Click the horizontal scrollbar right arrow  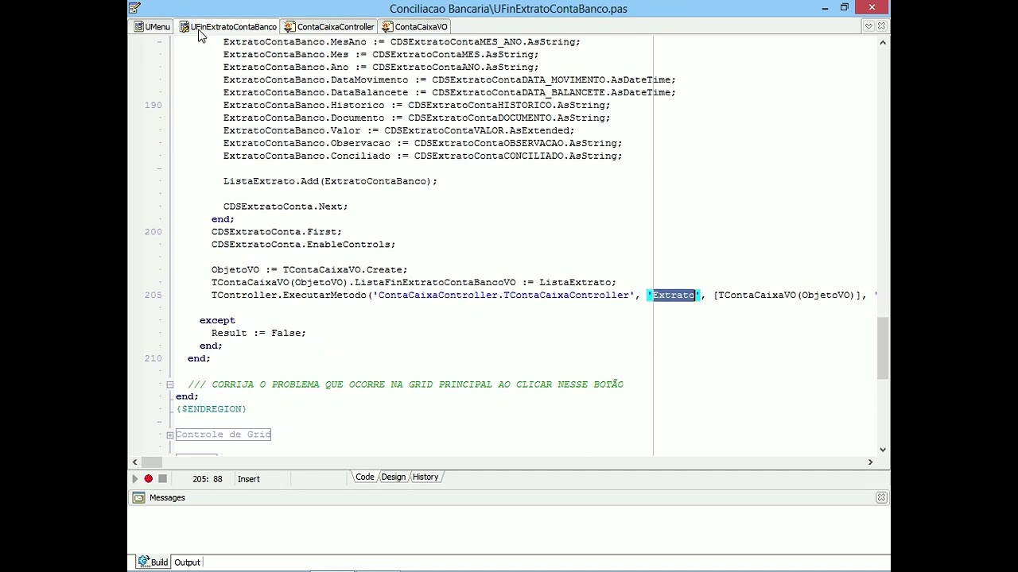870,462
